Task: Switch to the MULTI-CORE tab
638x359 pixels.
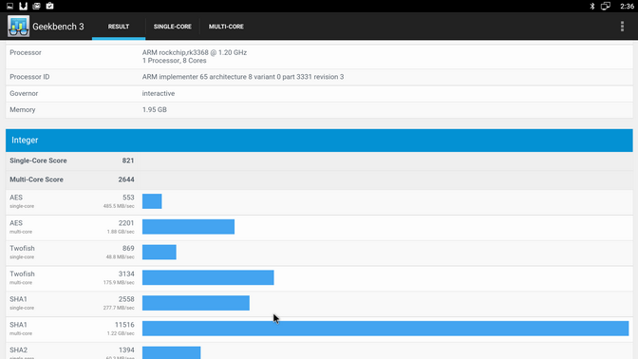Action: click(226, 27)
